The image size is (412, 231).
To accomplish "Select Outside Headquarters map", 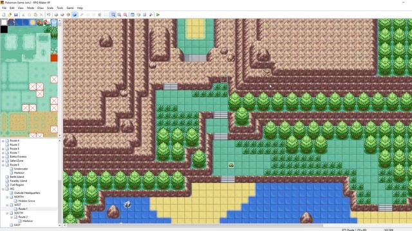I will (x=27, y=193).
